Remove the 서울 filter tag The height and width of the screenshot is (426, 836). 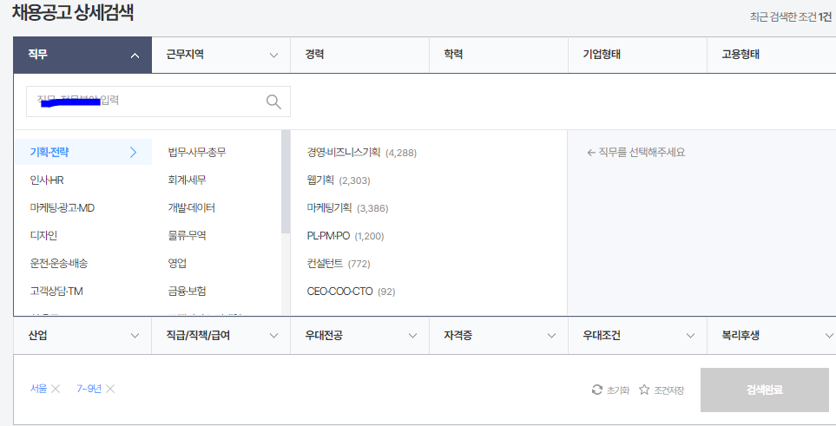pyautogui.click(x=56, y=389)
